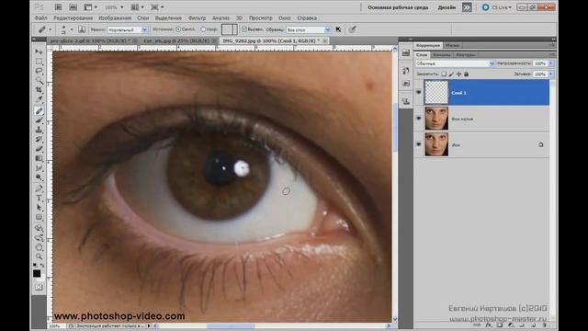This screenshot has height=331, width=588.
Task: Select the Pattern source radio button
Action: click(x=203, y=29)
